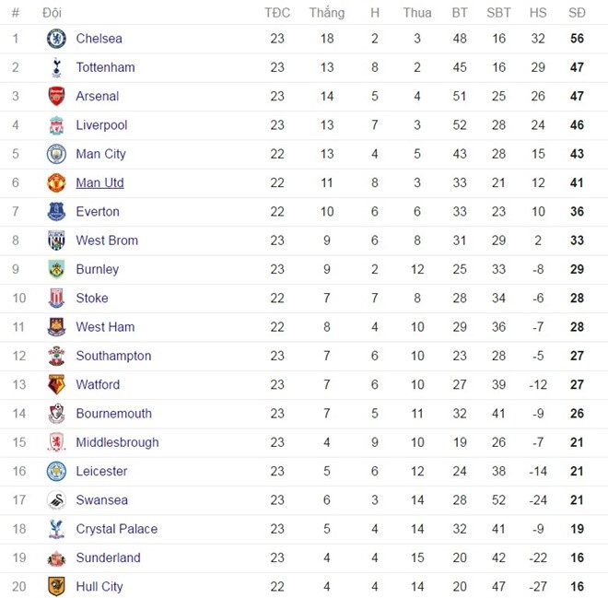The width and height of the screenshot is (608, 598).
Task: Click the Sunderland club crest icon
Action: (x=57, y=557)
